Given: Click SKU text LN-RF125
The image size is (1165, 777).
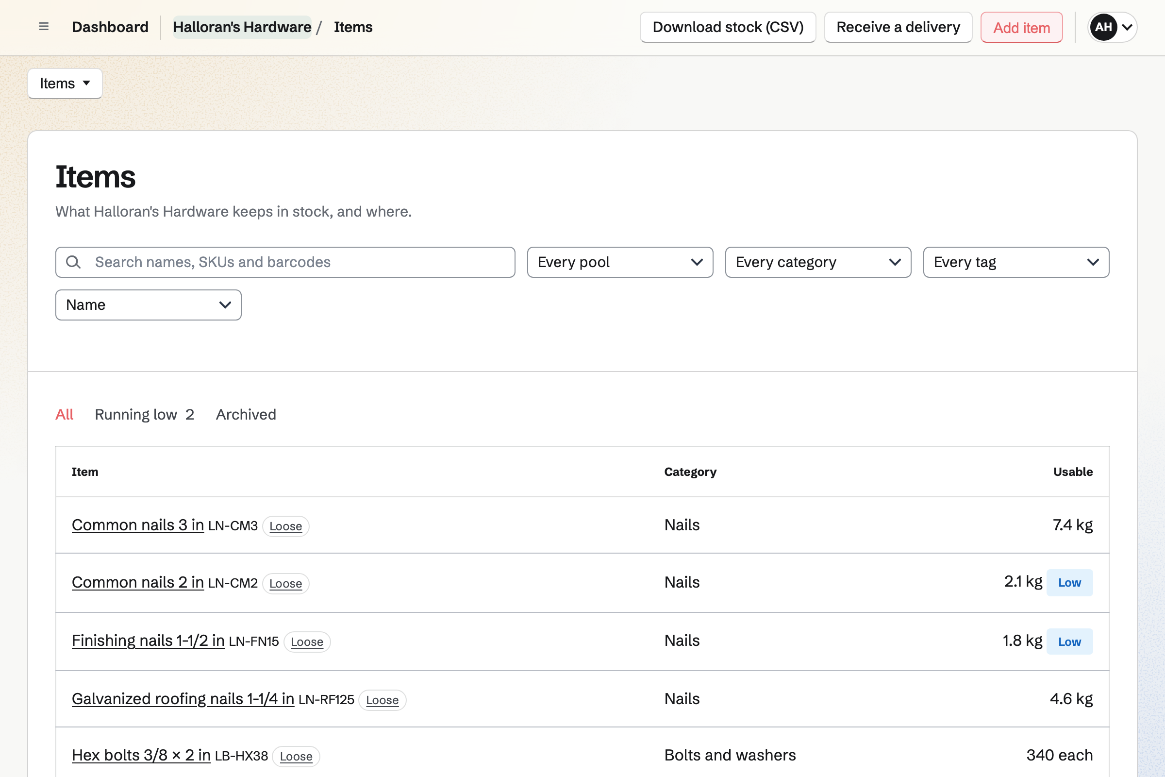Looking at the screenshot, I should (x=326, y=700).
